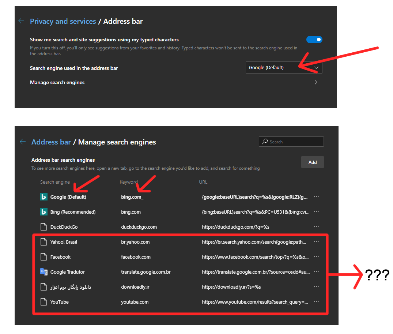Click the Google favicon beside Google (Default)

[44, 197]
